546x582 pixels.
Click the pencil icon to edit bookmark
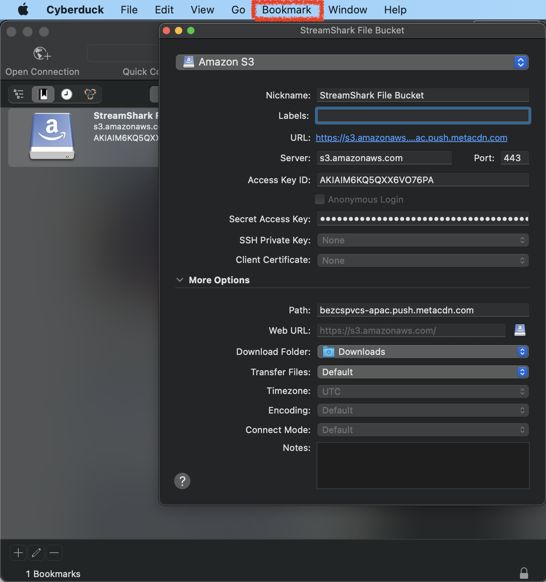tap(36, 553)
